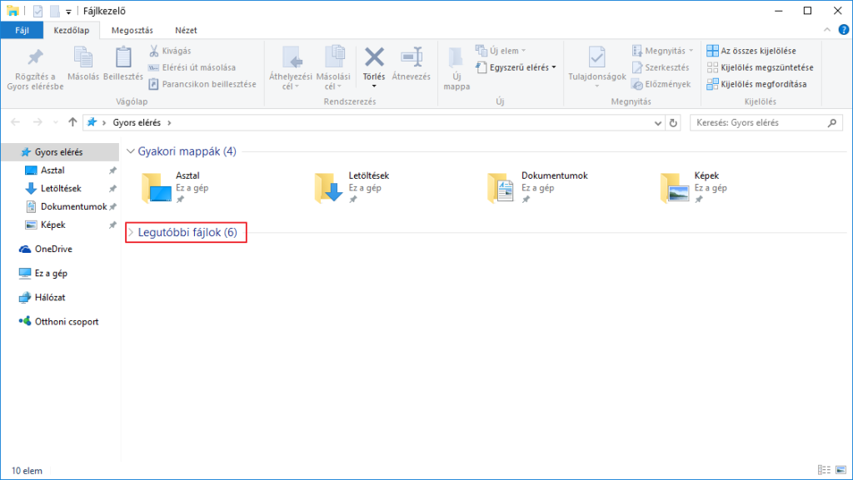Viewport: 853px width, 480px height.
Task: Click Elérési út másolása
Action: [x=192, y=67]
